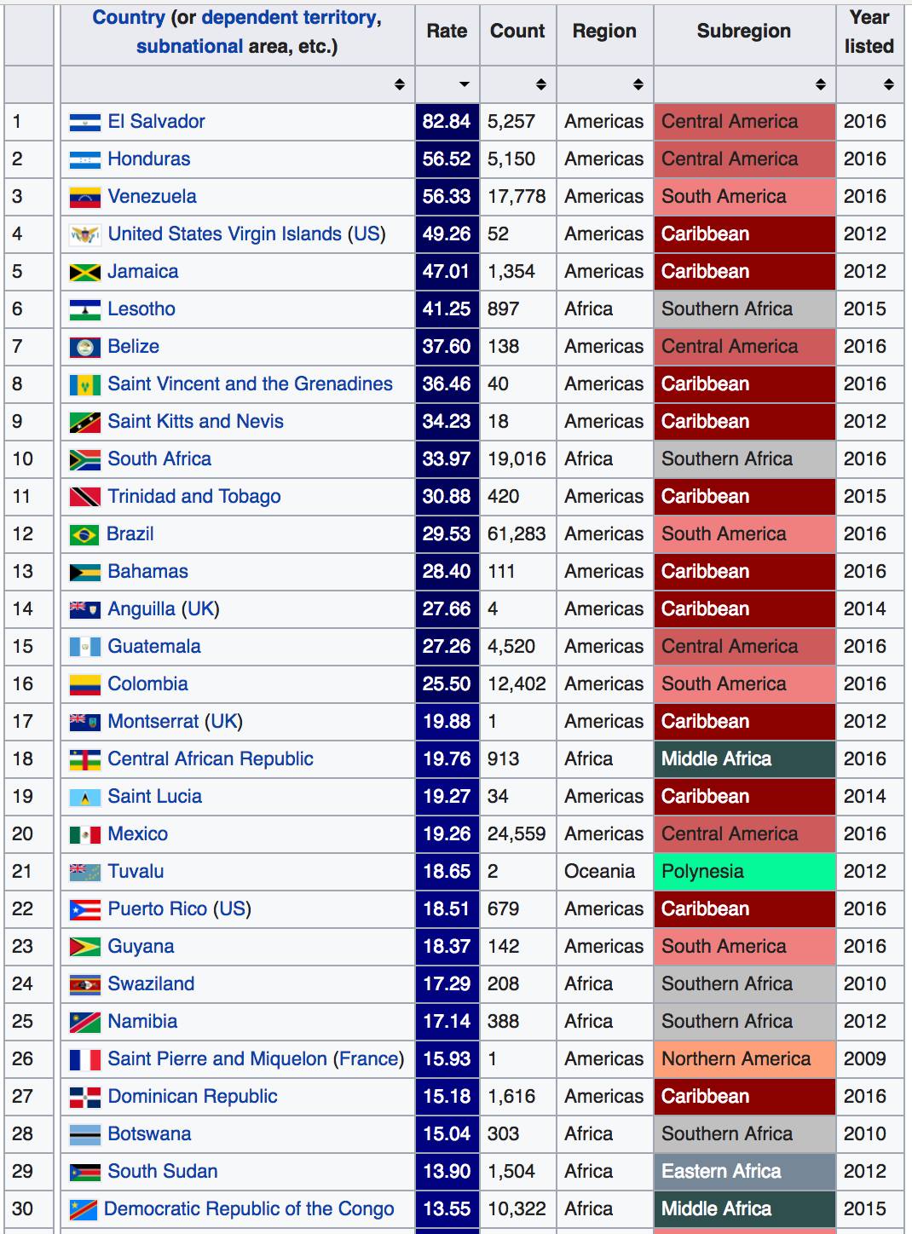Click the South Africa flag icon

84,459
